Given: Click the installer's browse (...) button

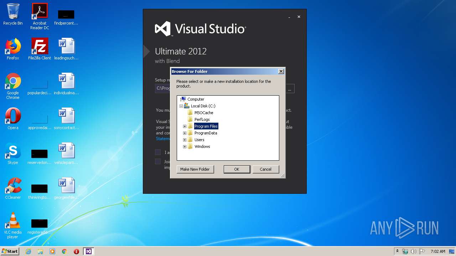Looking at the screenshot, I should point(290,89).
